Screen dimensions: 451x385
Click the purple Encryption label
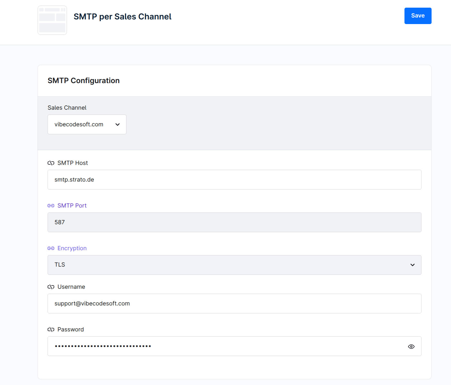click(72, 248)
